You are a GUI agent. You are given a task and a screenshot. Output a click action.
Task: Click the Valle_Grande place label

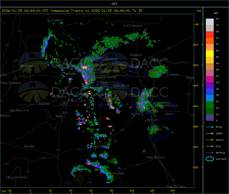[x=75, y=94]
